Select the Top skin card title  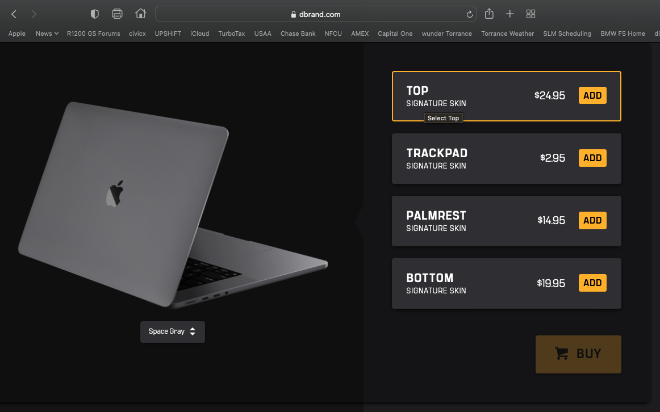pyautogui.click(x=417, y=90)
